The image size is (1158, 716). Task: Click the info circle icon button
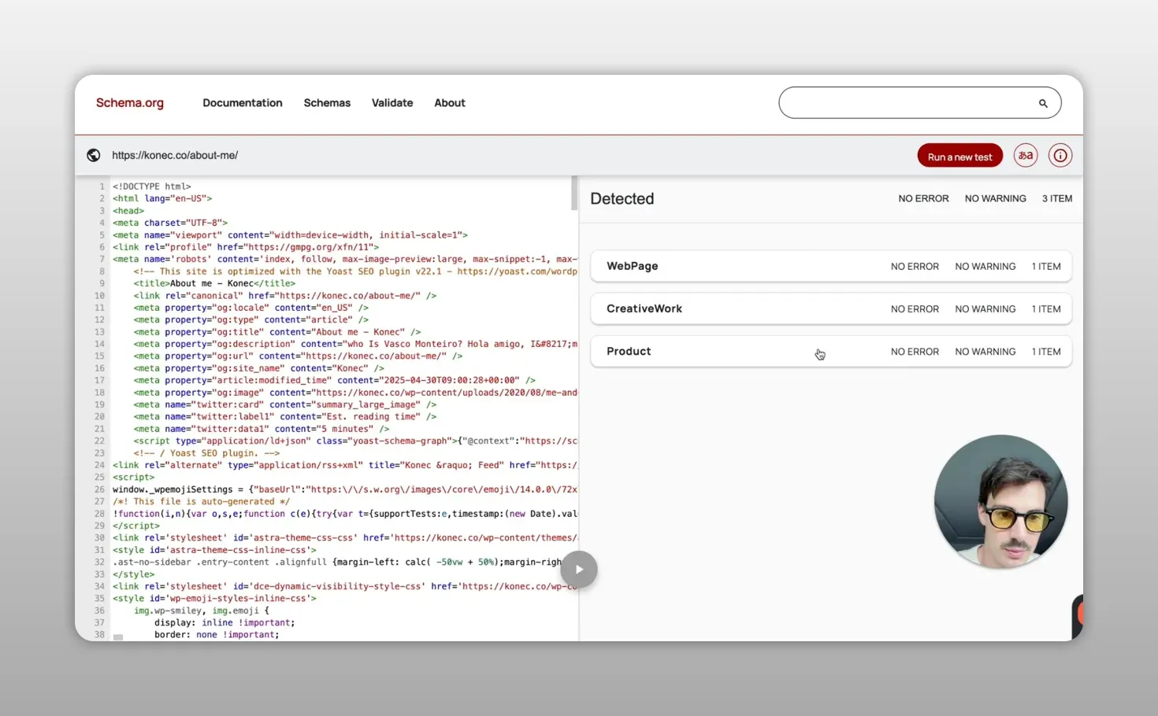[1060, 156]
